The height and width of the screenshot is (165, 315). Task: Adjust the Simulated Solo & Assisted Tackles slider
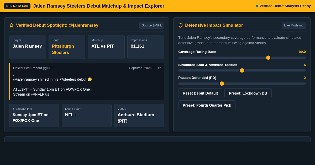[242, 70]
